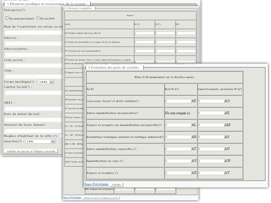The image size is (271, 203).
Task: Click the FL Chiffre d'affaire N input
Action: click(x=186, y=33)
